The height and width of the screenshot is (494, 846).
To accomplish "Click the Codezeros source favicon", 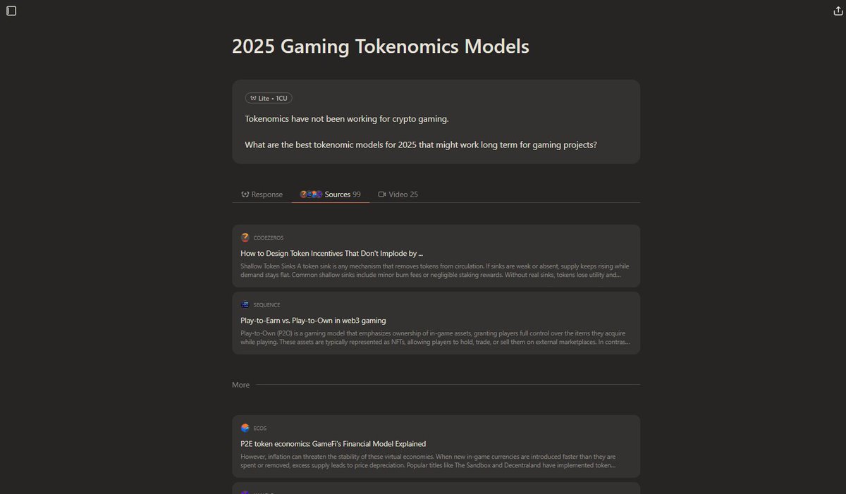I will click(x=245, y=237).
